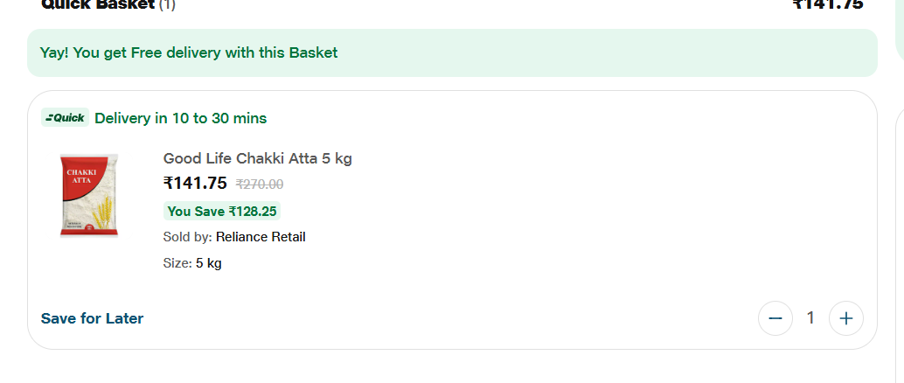The image size is (904, 383).
Task: Click the wheat illustration on the atta pack
Action: point(101,210)
